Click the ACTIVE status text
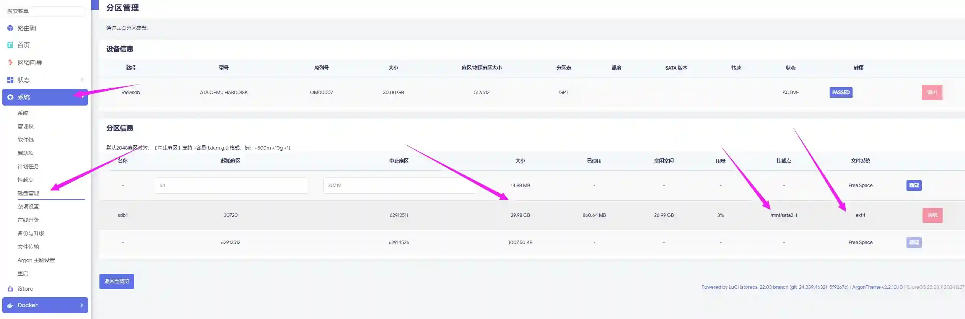The height and width of the screenshot is (319, 965). (x=790, y=93)
